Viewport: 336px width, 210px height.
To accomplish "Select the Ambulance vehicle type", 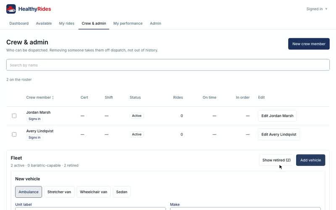I will (x=29, y=192).
